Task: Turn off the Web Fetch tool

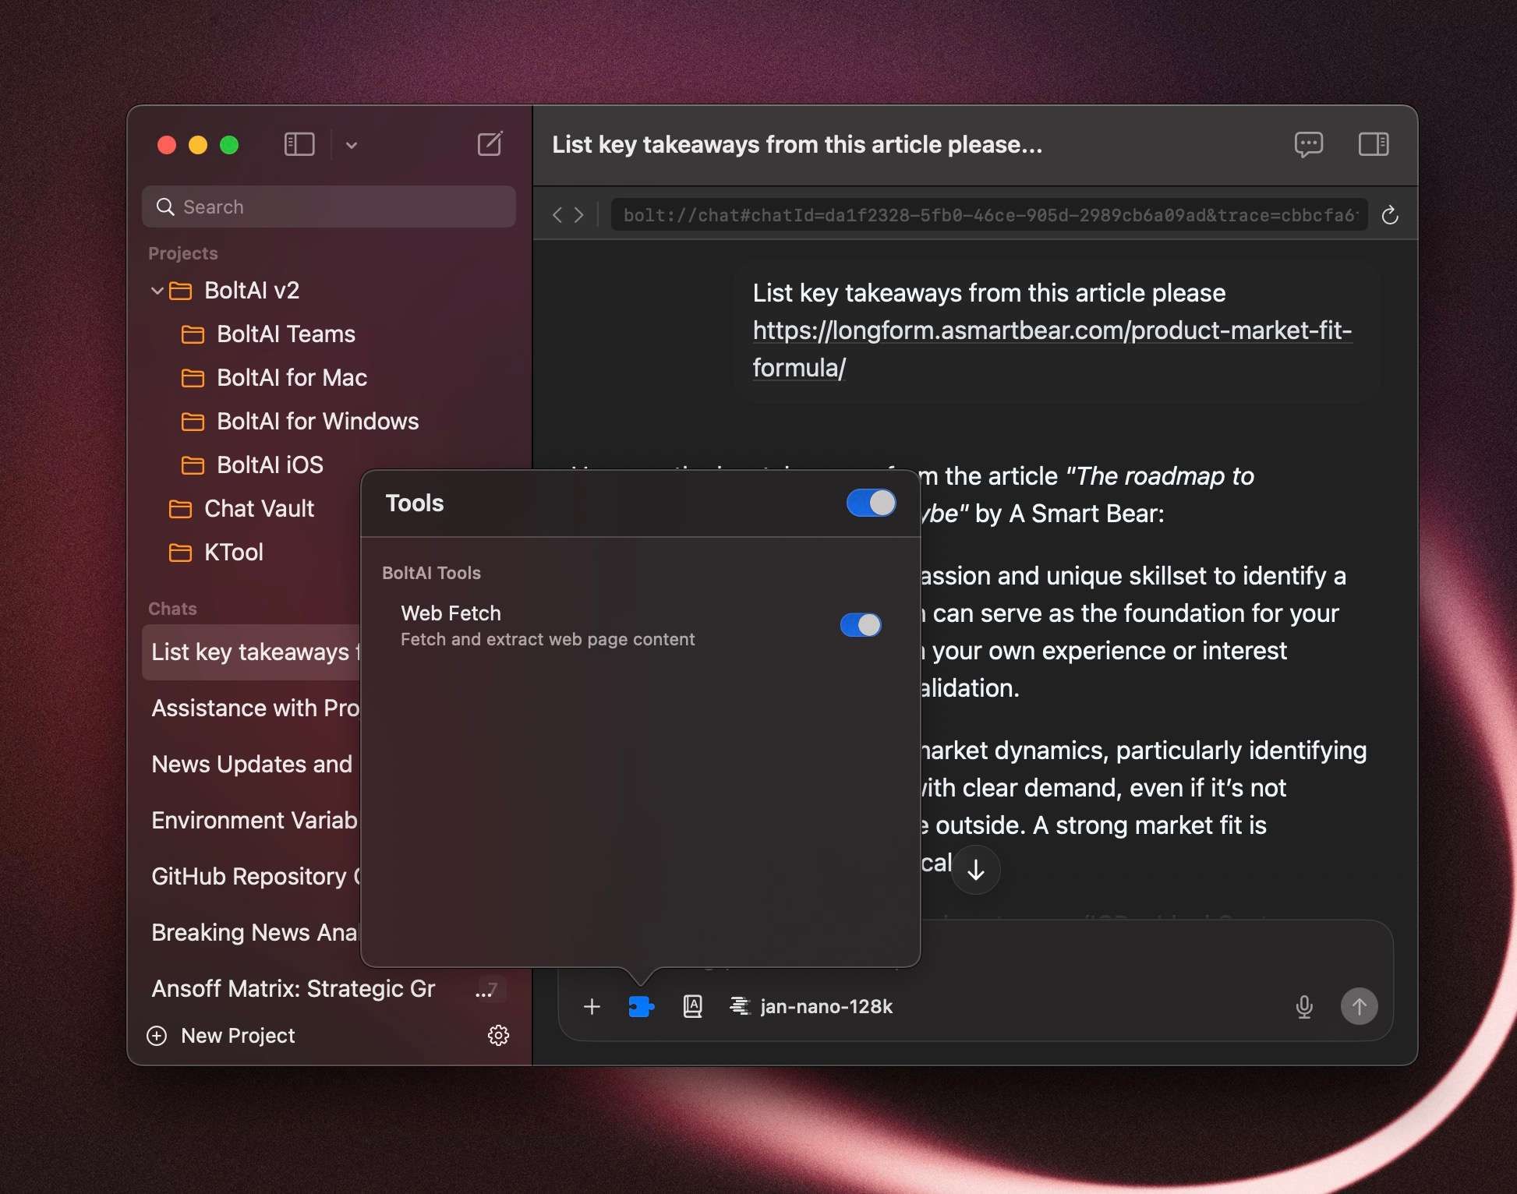Action: pos(861,625)
